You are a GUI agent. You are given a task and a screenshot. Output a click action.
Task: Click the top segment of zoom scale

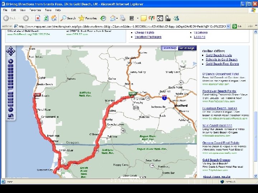(x=11, y=66)
